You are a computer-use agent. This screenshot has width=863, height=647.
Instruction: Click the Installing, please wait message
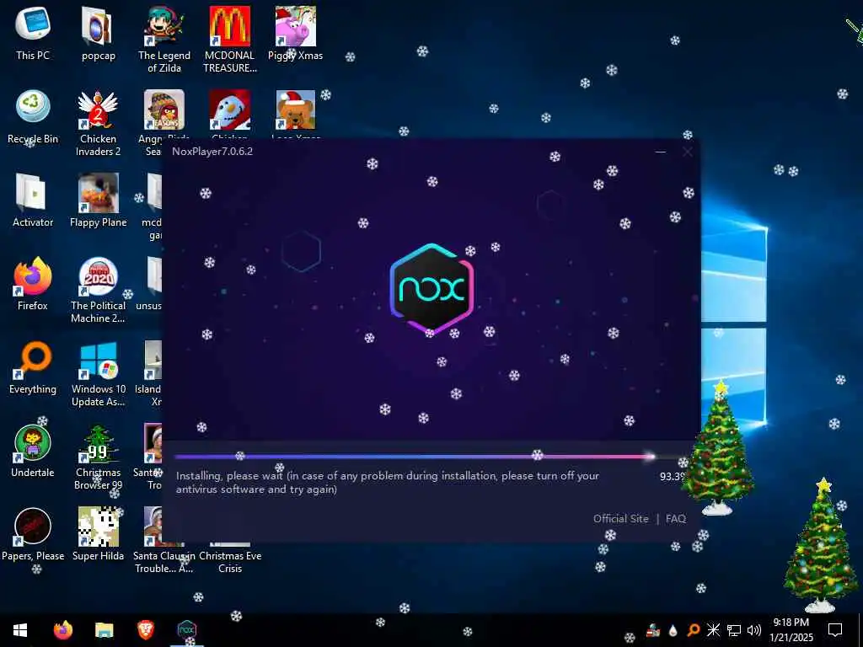pos(388,482)
